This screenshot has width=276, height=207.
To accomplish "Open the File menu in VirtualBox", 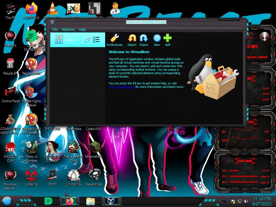I will coord(55,30).
